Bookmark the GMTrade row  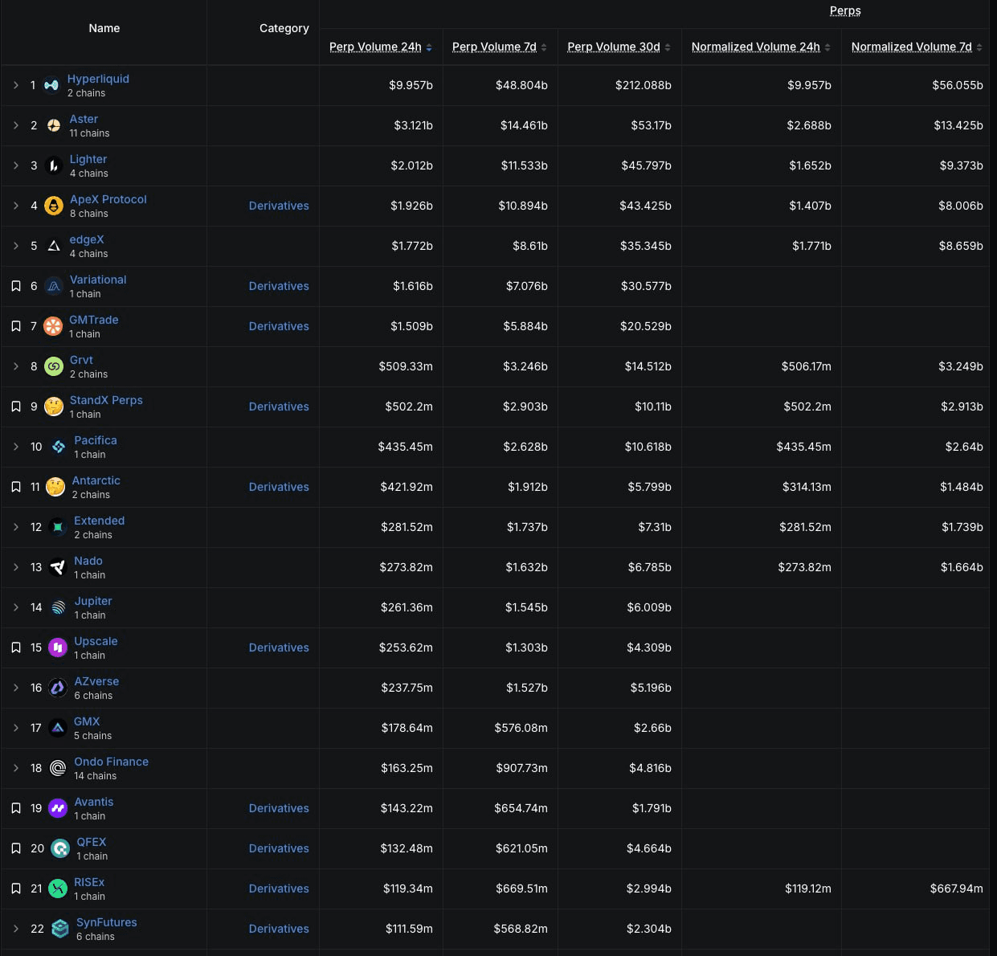coord(15,326)
